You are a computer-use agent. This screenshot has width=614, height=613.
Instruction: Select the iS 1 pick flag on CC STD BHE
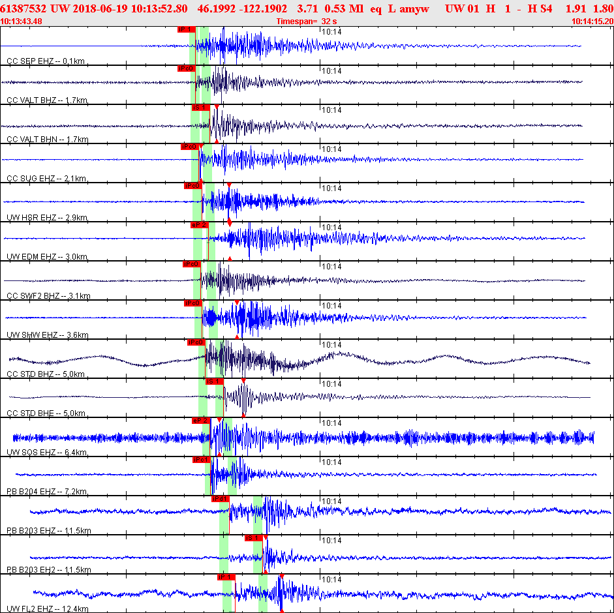point(214,381)
